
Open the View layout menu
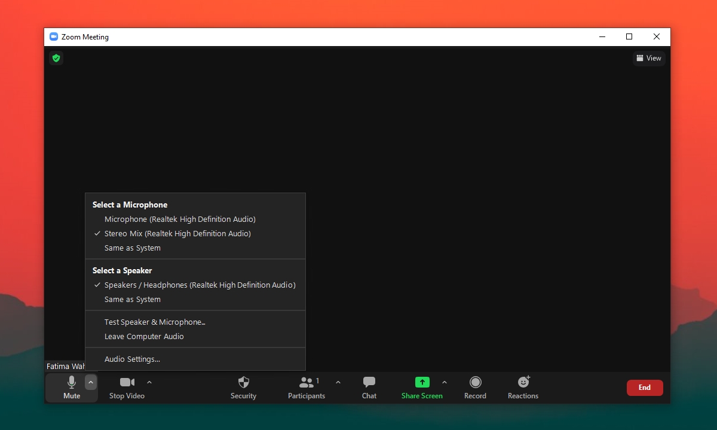tap(649, 58)
